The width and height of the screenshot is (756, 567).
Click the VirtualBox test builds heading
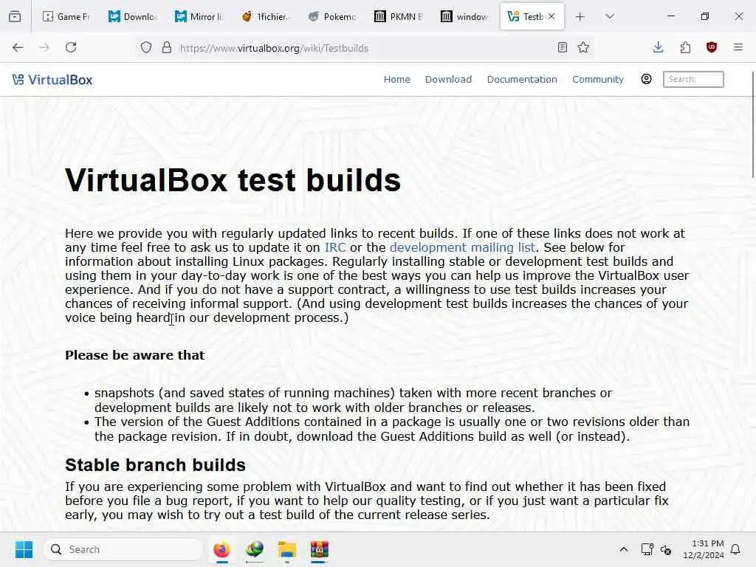[233, 180]
